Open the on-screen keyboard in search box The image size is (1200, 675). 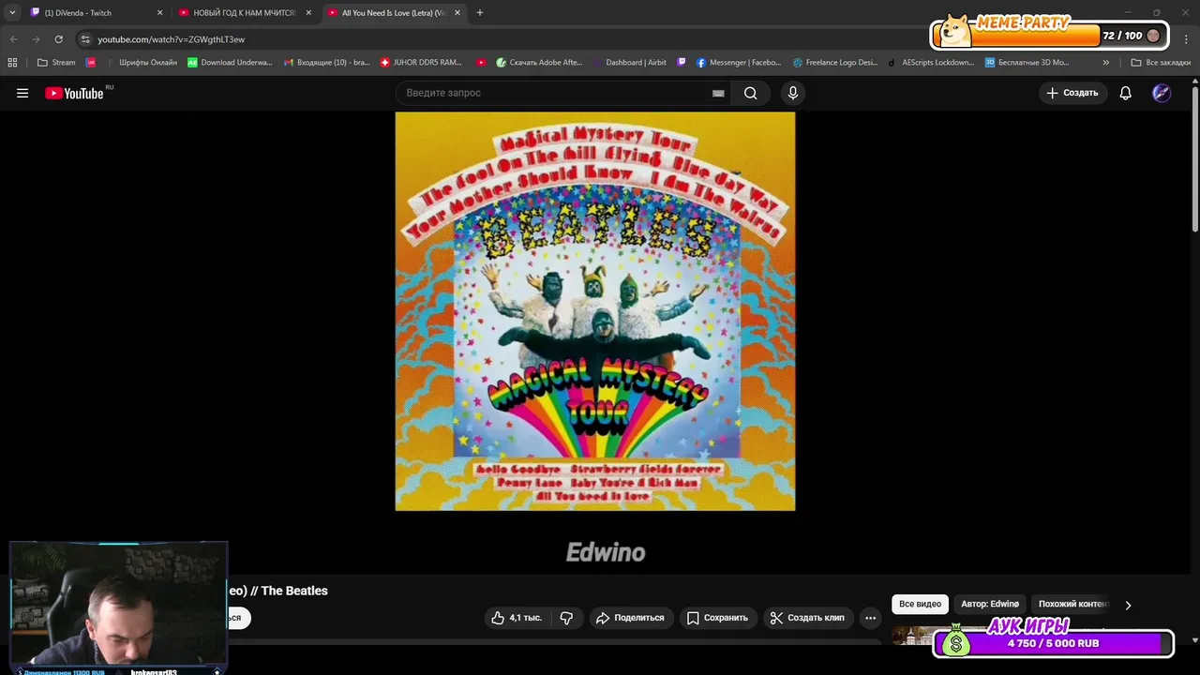click(718, 93)
